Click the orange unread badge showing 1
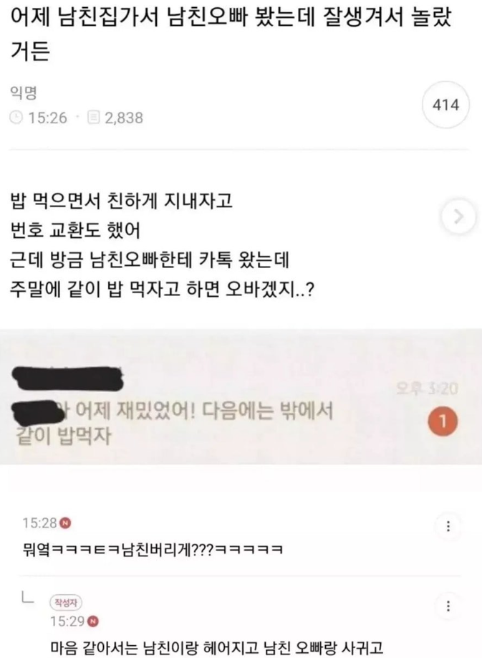The image size is (482, 658). point(443,421)
